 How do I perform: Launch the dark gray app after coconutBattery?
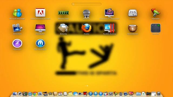coord(156,28)
